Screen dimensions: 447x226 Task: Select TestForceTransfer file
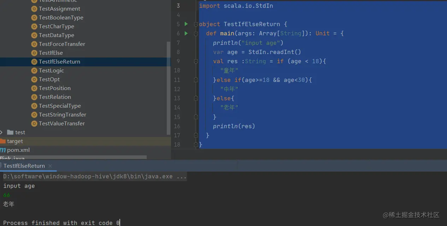tap(62, 44)
